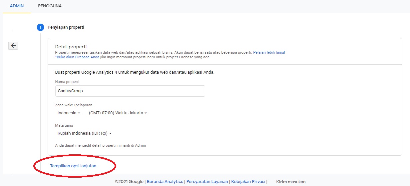Click the back arrow button
Screen dimensions: 410x186
[x=13, y=46]
